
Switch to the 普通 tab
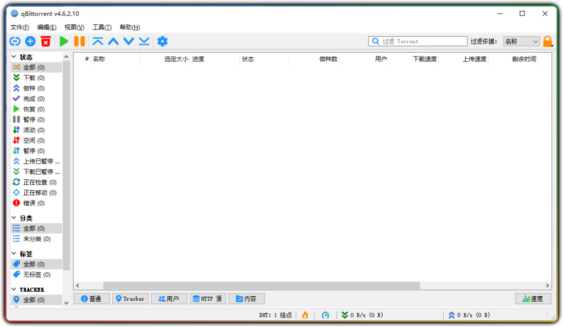[92, 298]
